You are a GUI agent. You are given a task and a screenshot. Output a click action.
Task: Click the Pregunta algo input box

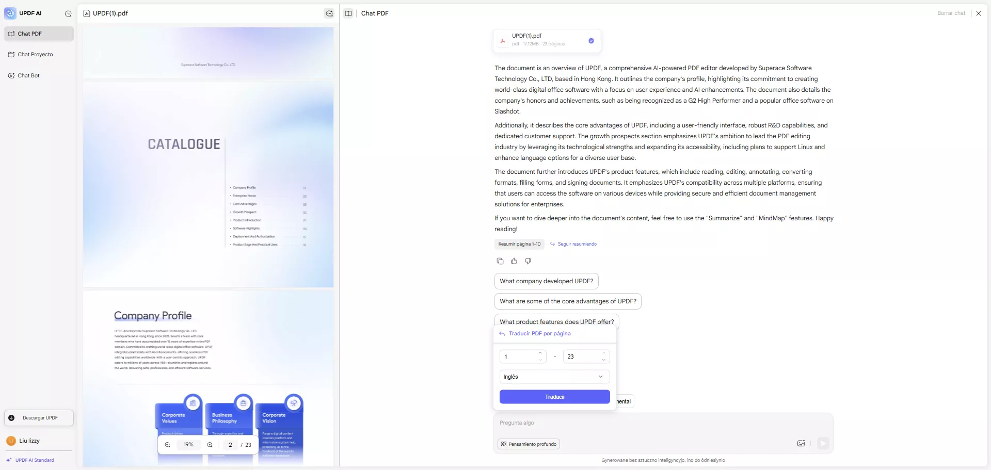click(663, 423)
